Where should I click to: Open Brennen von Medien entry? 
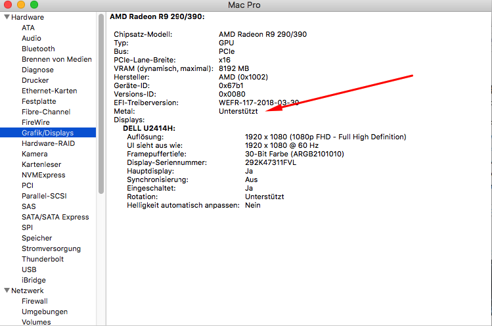click(x=56, y=59)
